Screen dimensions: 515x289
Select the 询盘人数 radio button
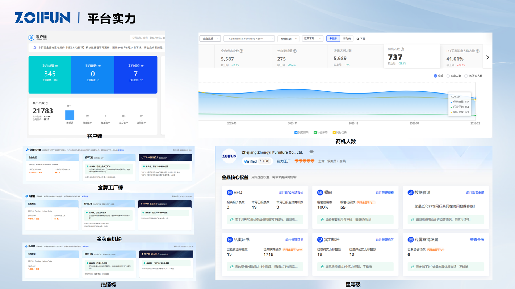[x=448, y=76]
